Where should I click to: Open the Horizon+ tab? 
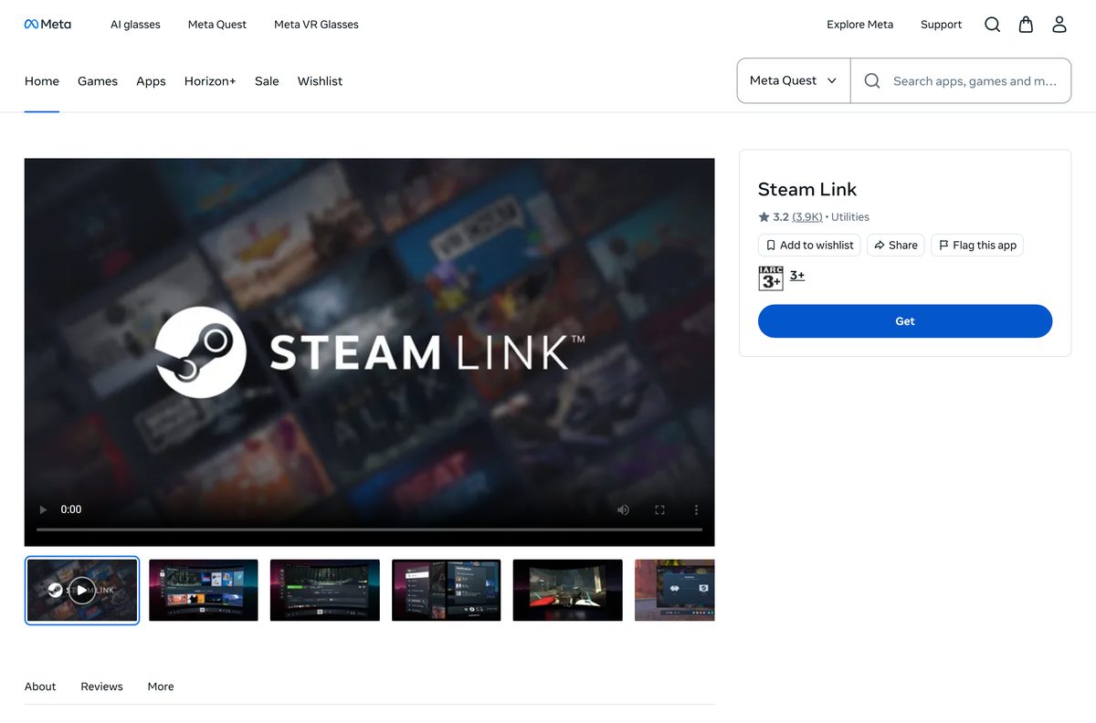pyautogui.click(x=210, y=81)
